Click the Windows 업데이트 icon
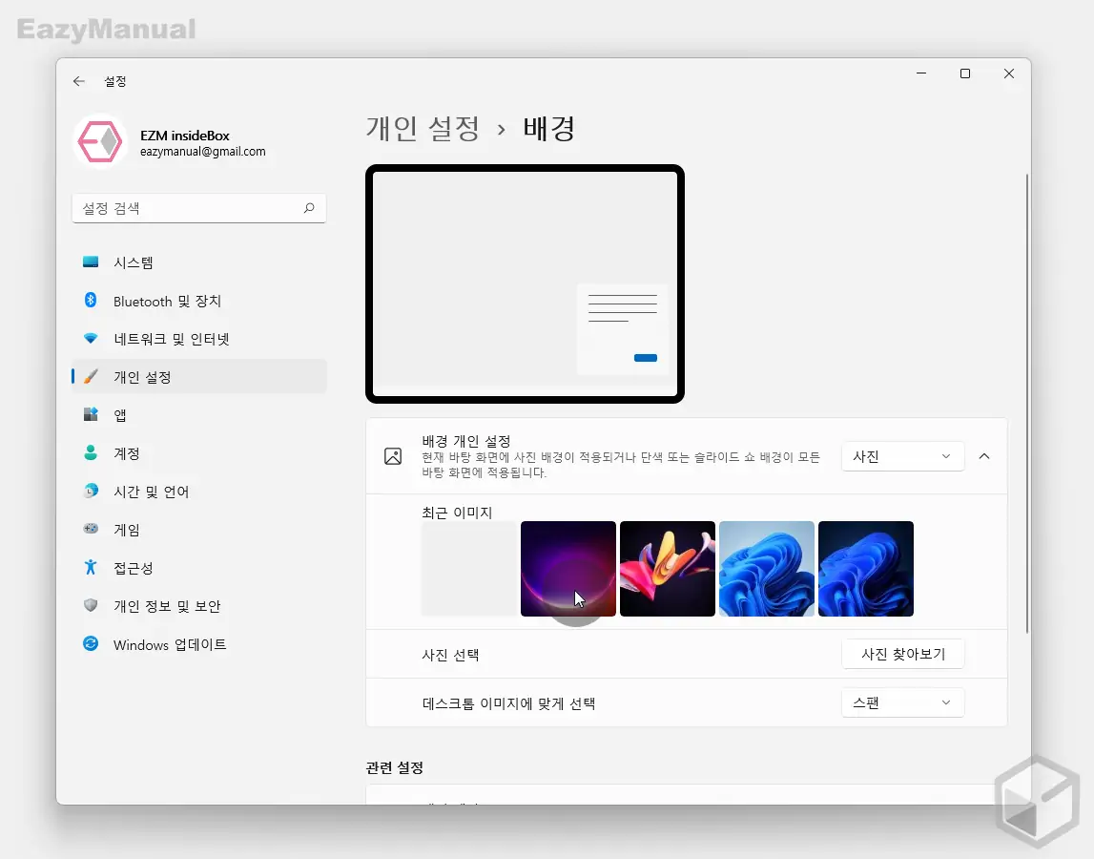Screen dimensions: 1094x859 (x=91, y=643)
